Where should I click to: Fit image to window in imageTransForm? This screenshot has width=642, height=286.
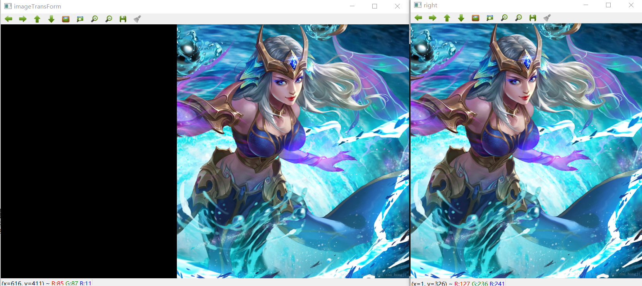[x=80, y=19]
